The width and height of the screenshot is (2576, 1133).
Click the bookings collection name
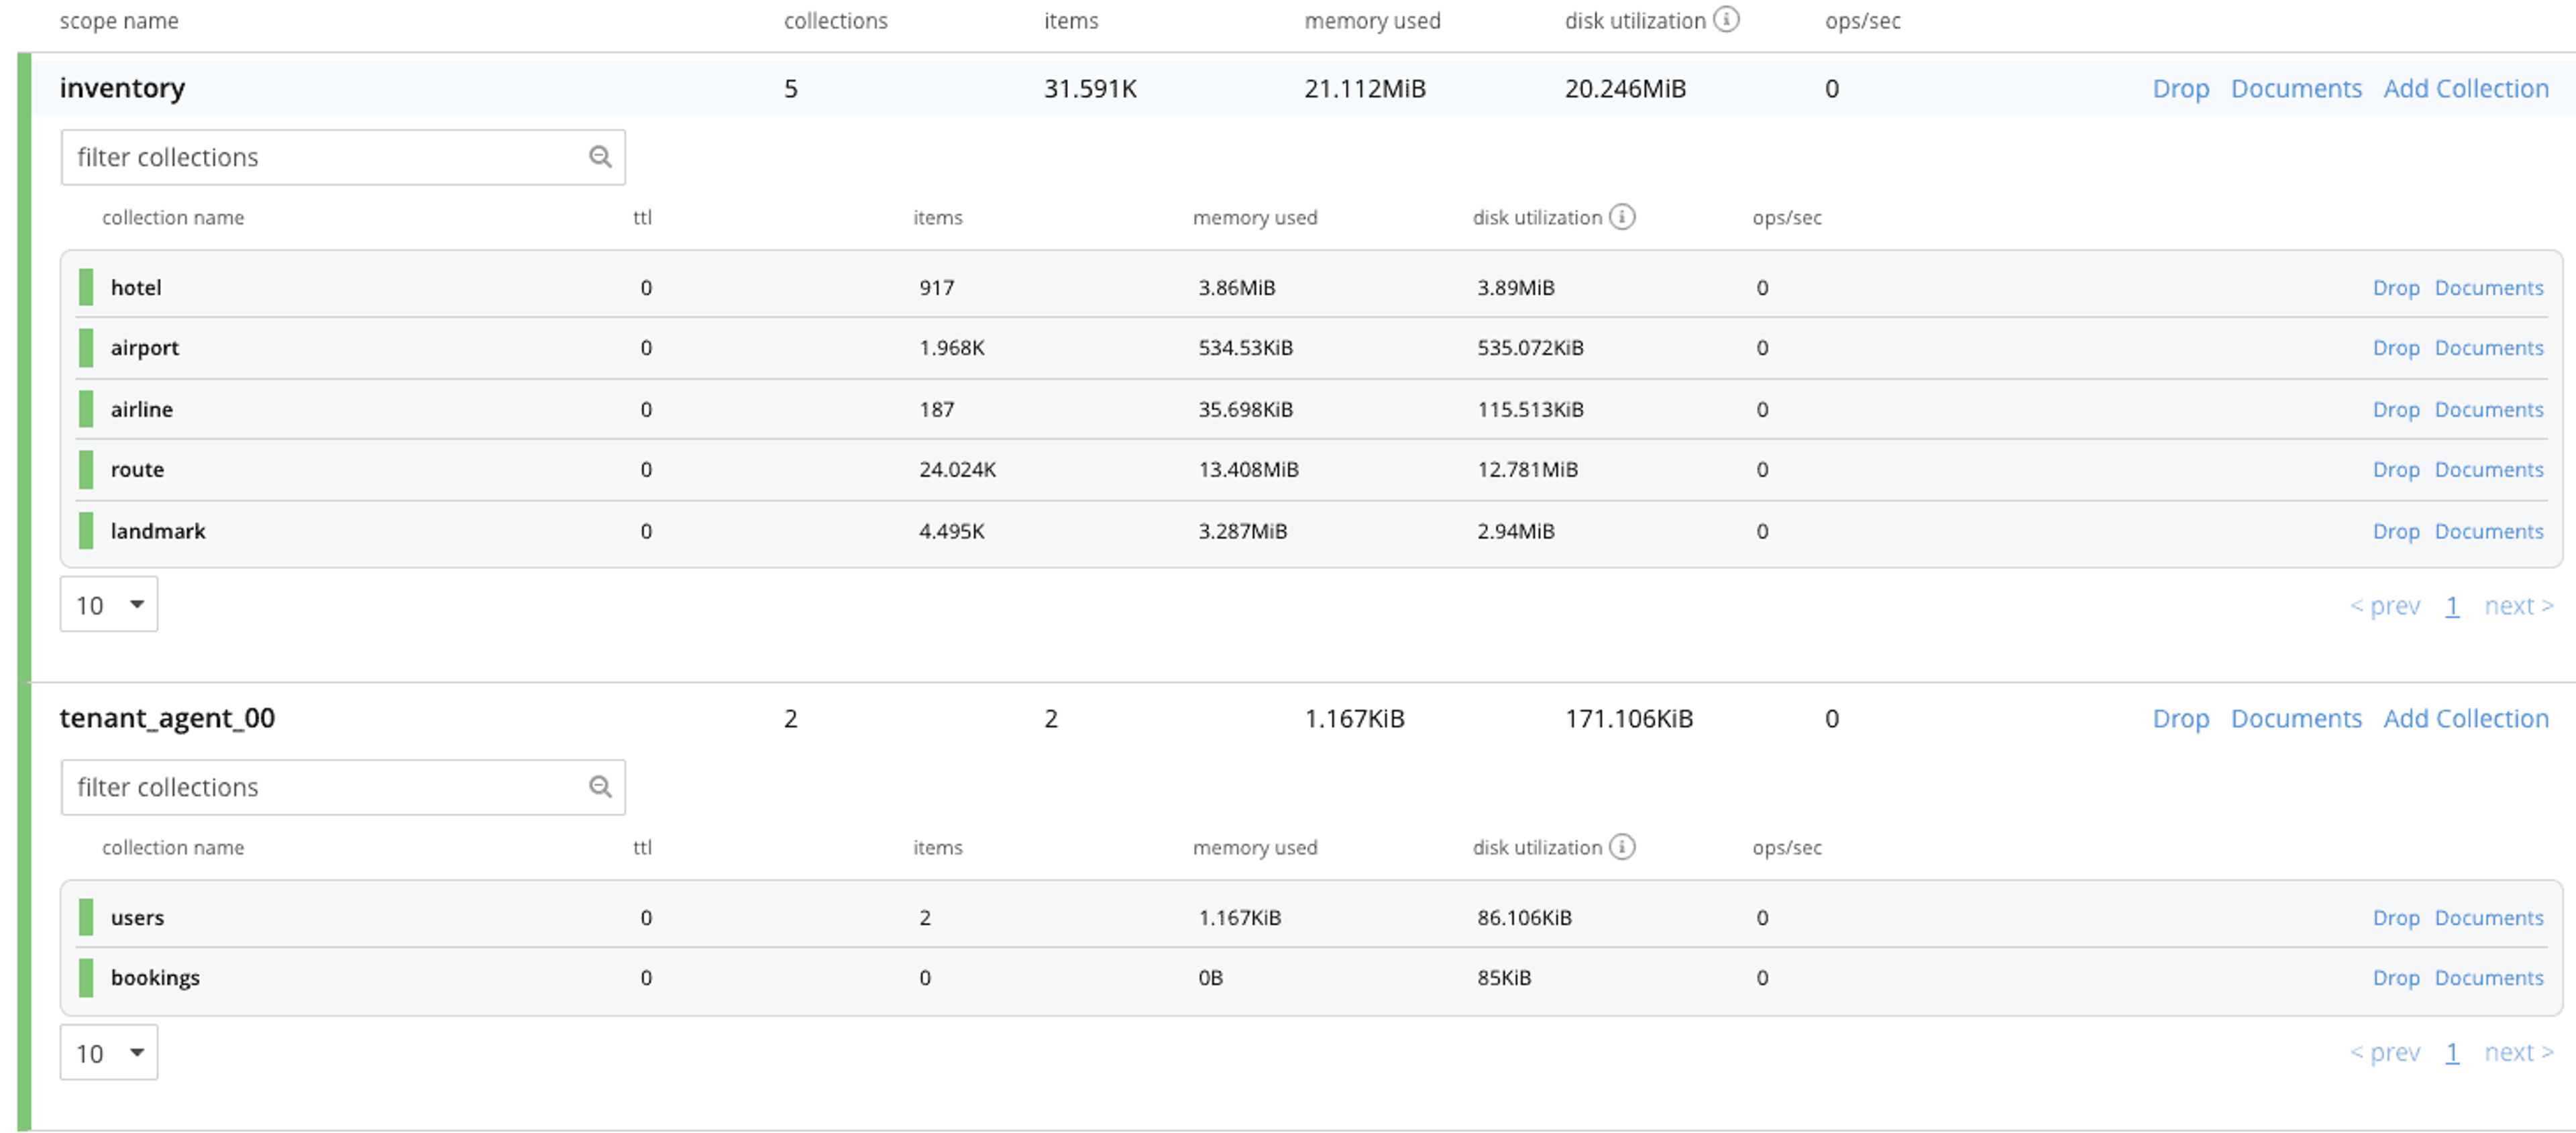click(x=155, y=978)
